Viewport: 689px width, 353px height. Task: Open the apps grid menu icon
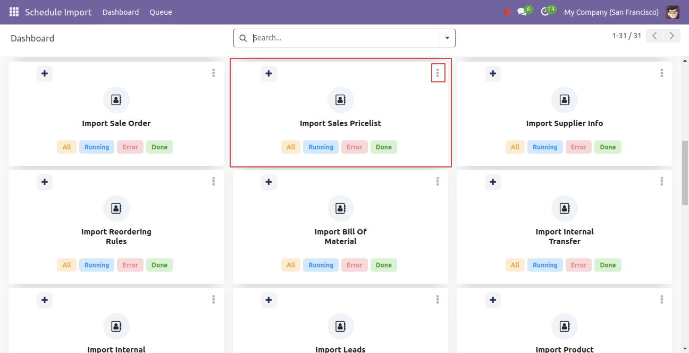point(14,12)
